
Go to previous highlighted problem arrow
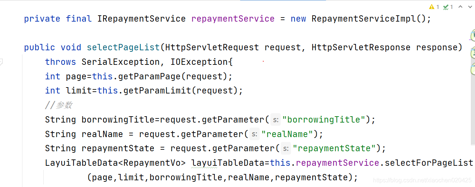(460, 7)
